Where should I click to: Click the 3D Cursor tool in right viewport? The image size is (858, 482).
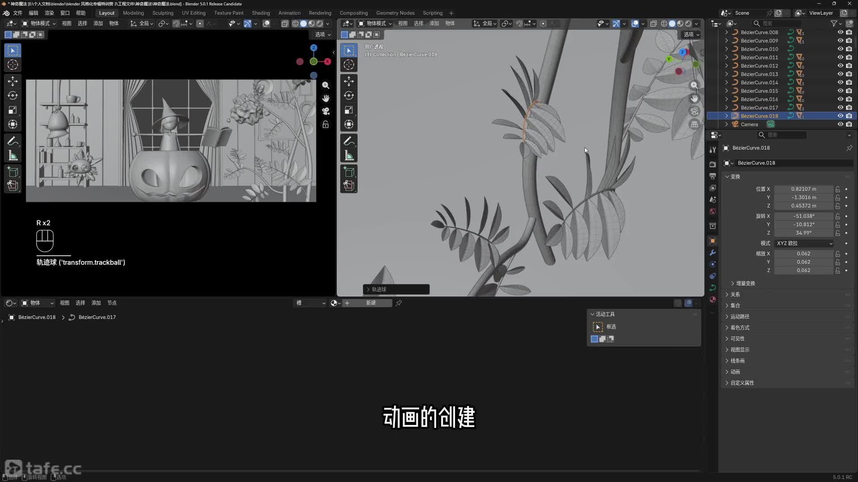(349, 65)
